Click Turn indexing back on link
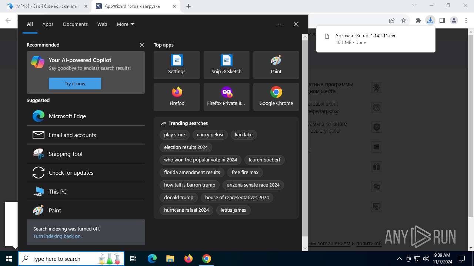This screenshot has height=266, width=474. tap(57, 236)
